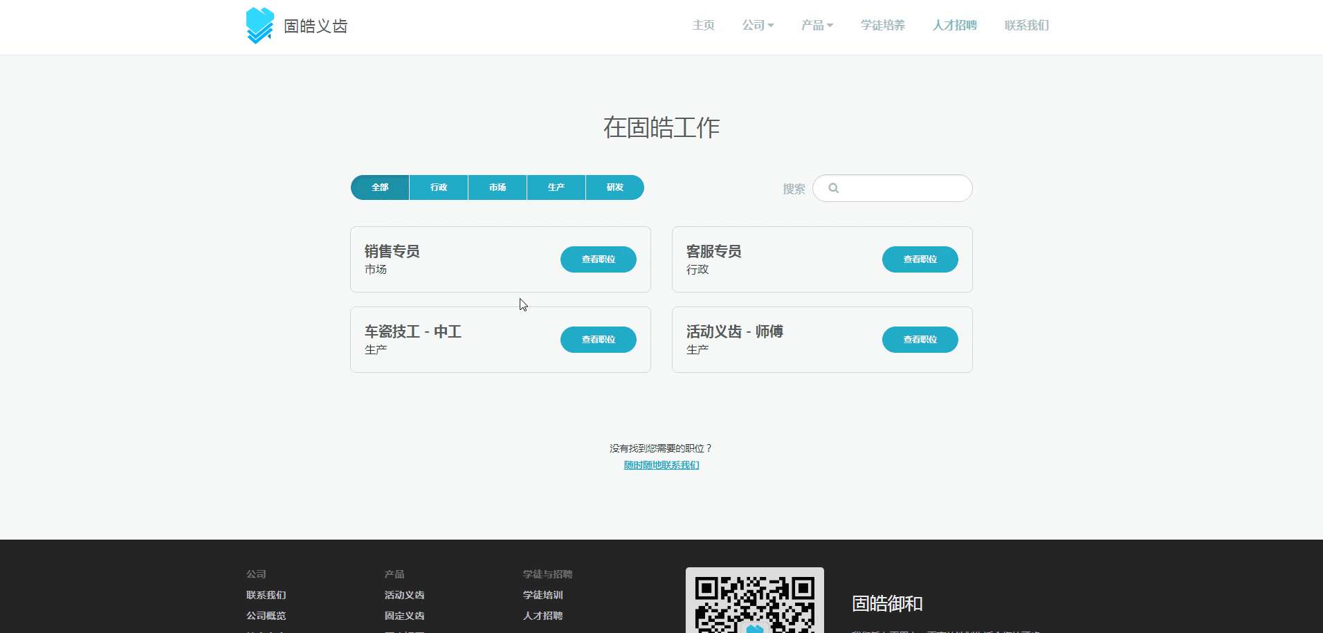This screenshot has height=633, width=1323.
Task: Expand the 产品 dropdown menu
Action: click(x=816, y=26)
